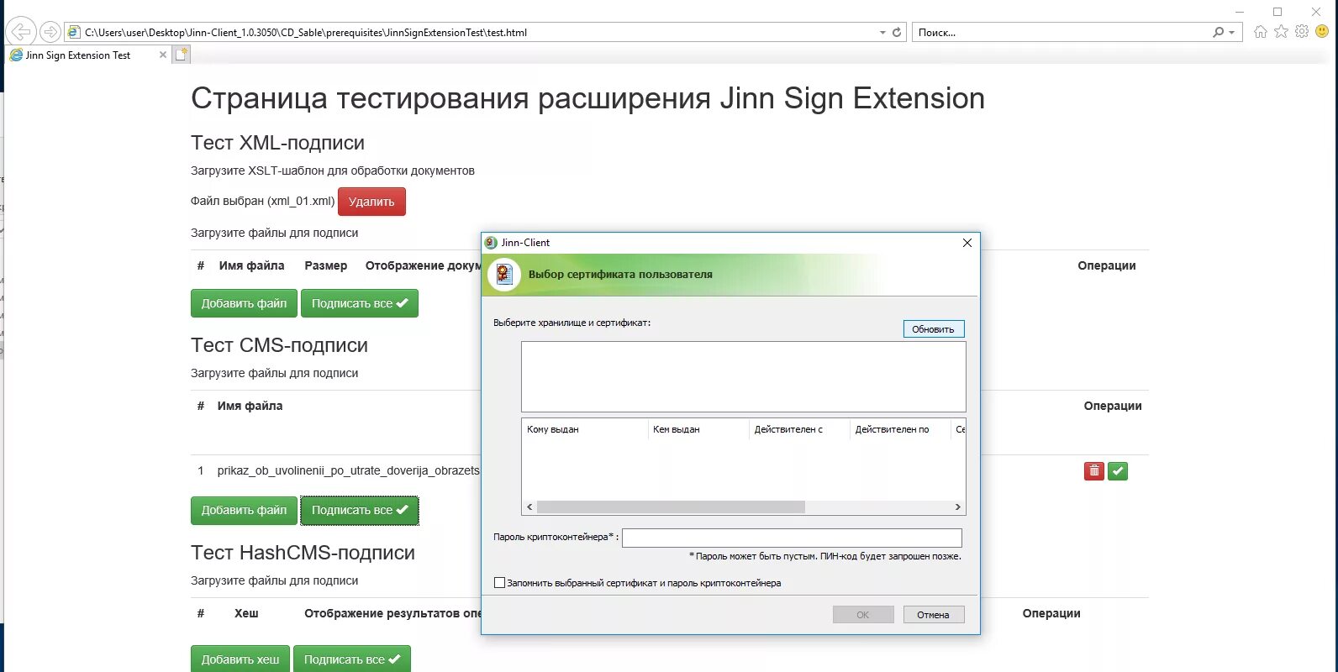Screen dimensions: 1338x672
Task: Click the scroll right arrow of certificate list
Action: (x=957, y=507)
